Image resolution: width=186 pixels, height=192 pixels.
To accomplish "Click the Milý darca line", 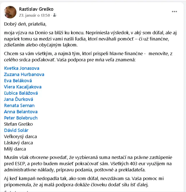I will tap(15, 149).
